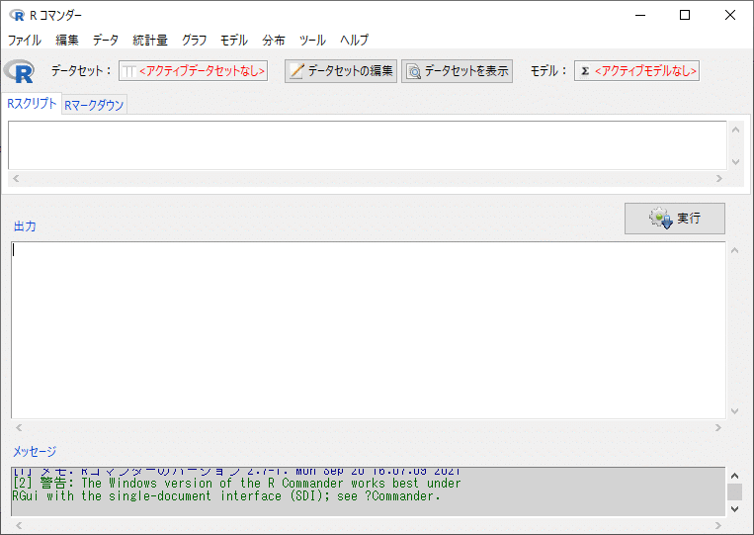Switch to the Rマークダウン tab
754x535 pixels.
point(94,105)
